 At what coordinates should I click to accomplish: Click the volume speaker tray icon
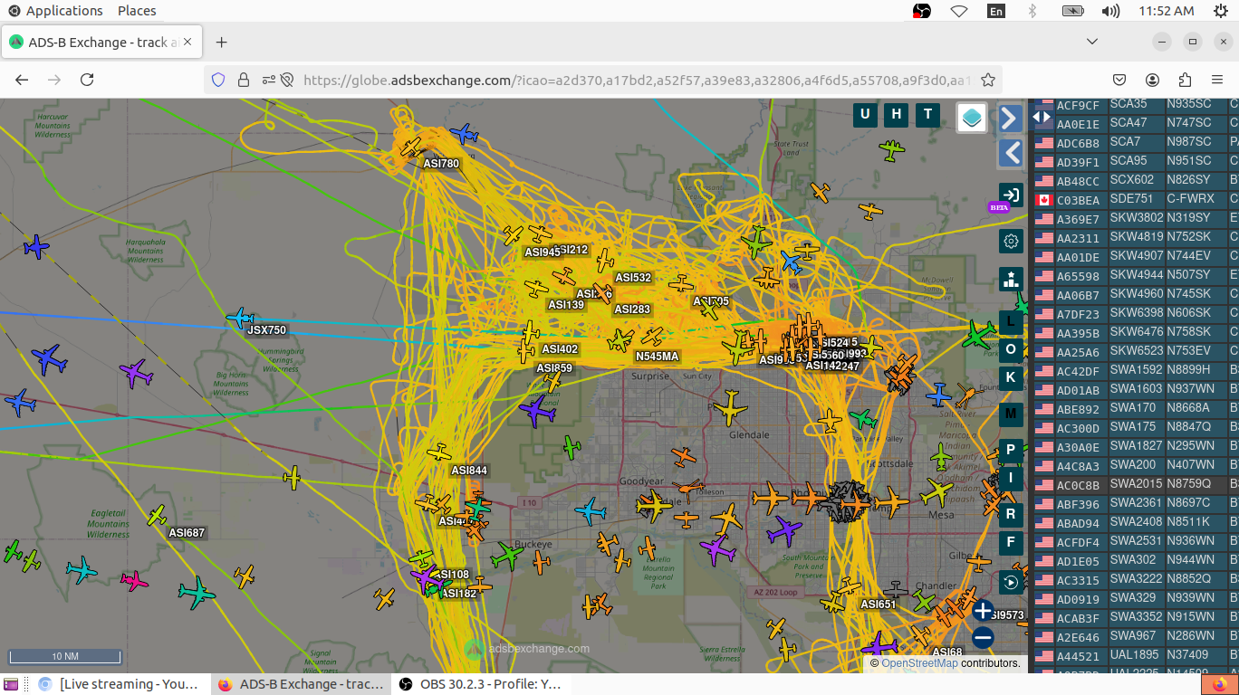click(x=1110, y=11)
